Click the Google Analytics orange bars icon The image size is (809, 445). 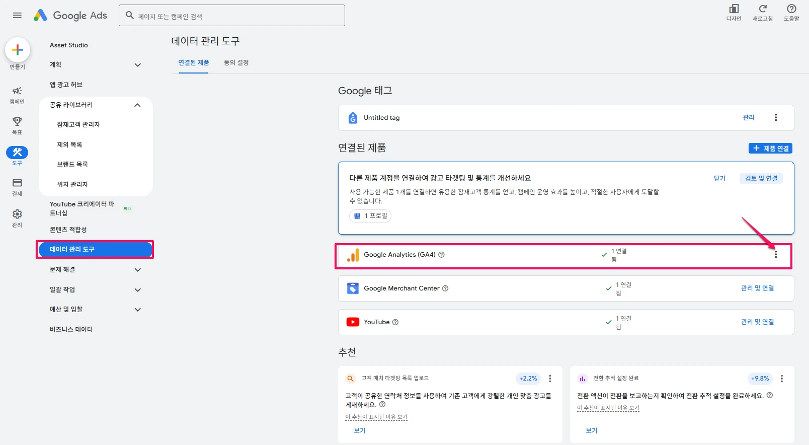coord(353,255)
